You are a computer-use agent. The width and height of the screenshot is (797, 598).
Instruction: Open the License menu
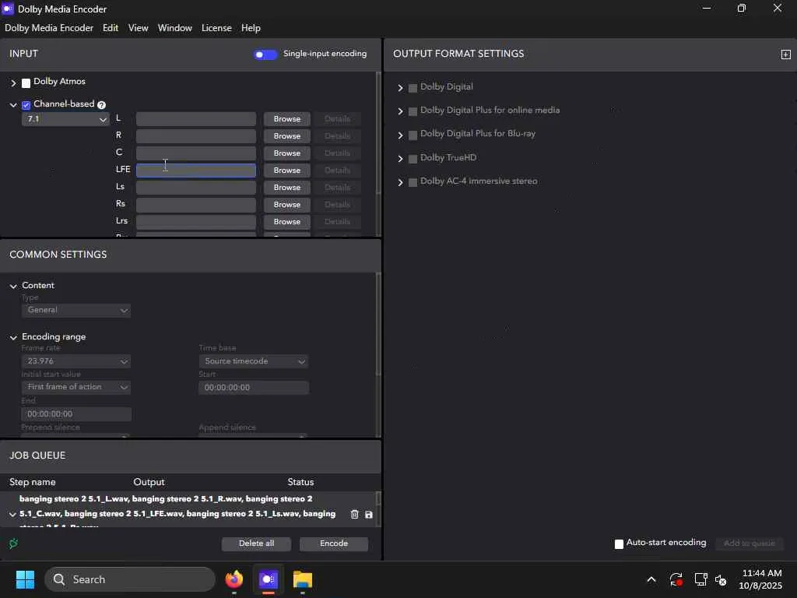coord(216,28)
